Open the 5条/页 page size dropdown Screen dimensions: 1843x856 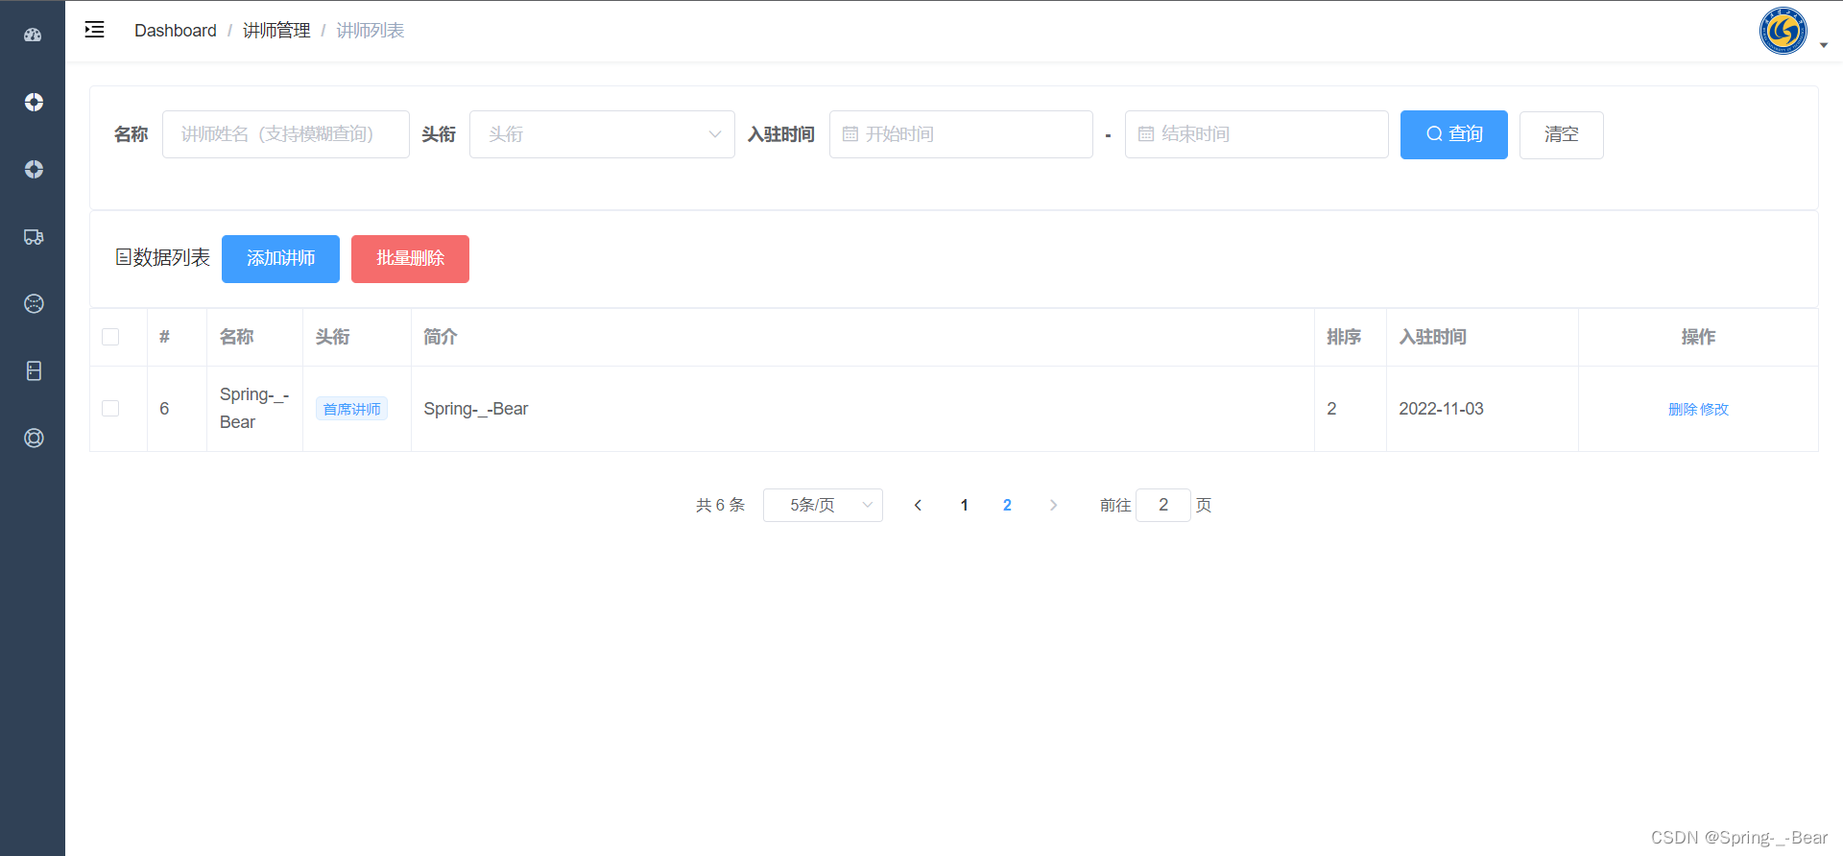(x=823, y=505)
